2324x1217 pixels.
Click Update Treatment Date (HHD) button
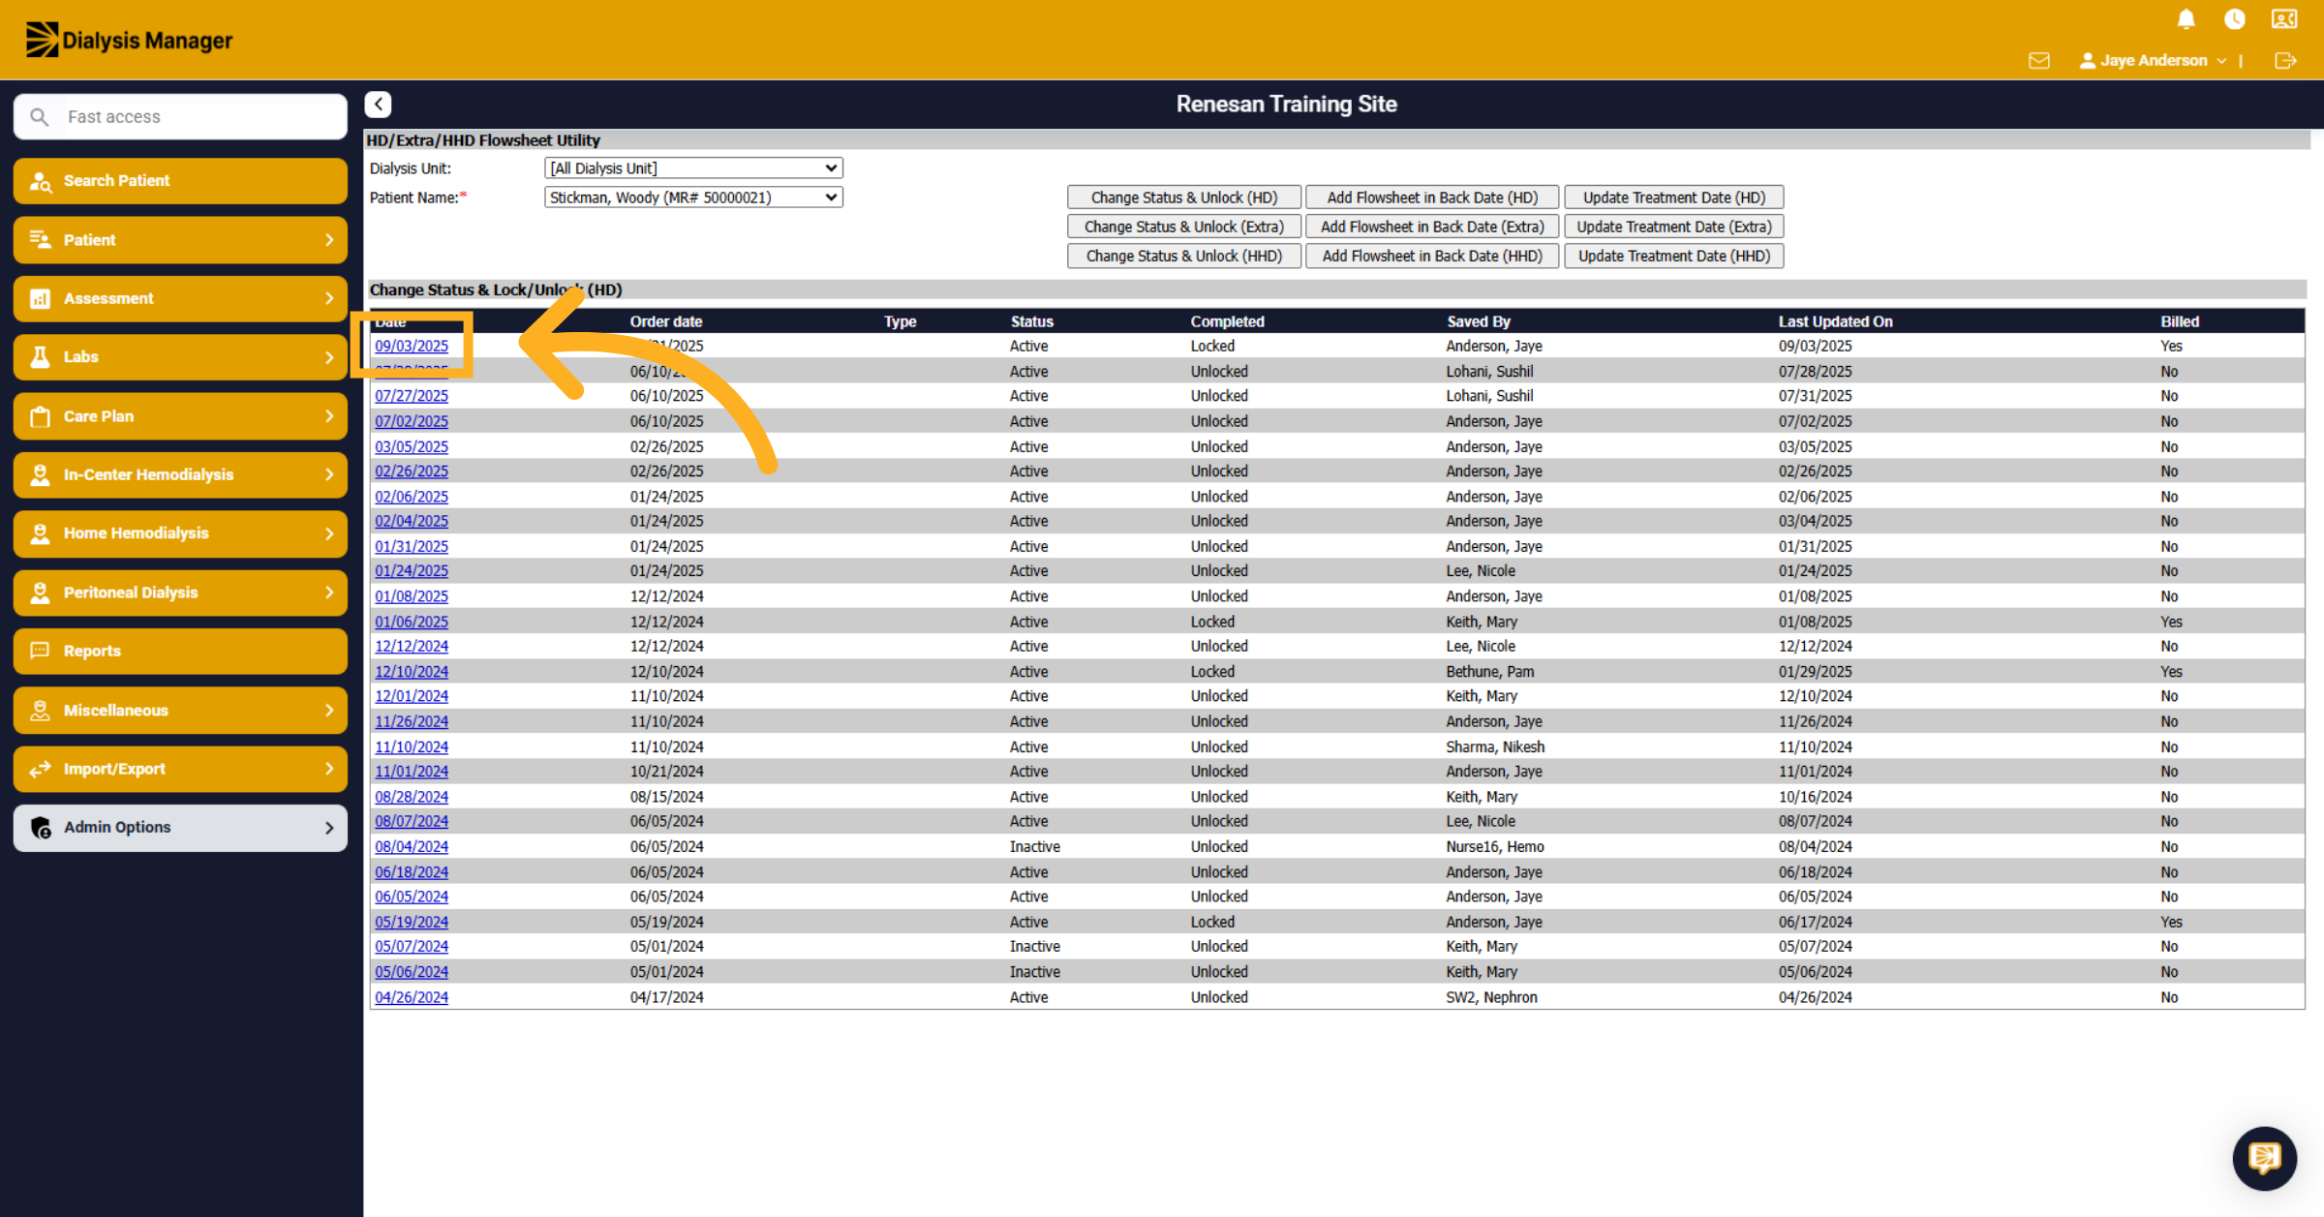1673,256
